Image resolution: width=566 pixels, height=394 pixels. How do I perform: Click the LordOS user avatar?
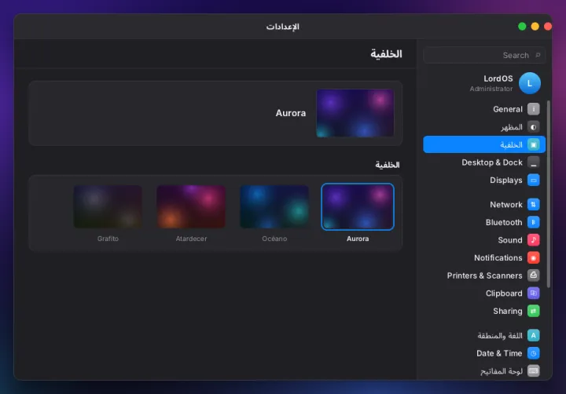coord(530,83)
